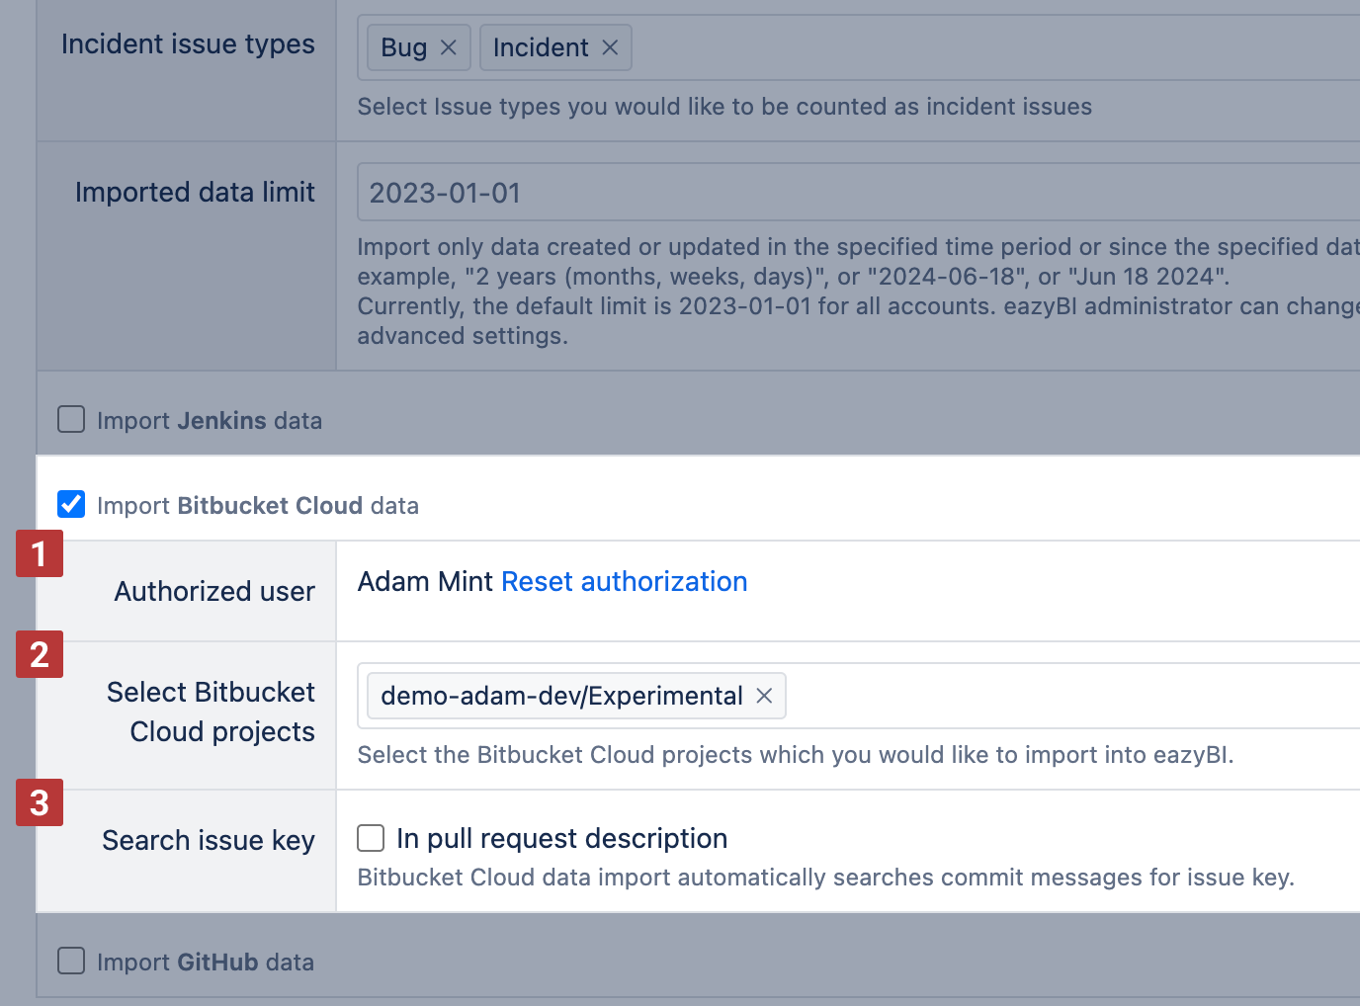Select the Incident tag label text
The width and height of the screenshot is (1360, 1006).
[x=541, y=47]
